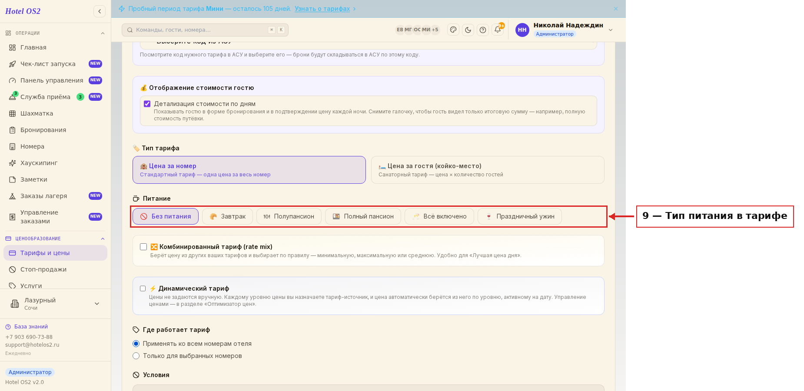This screenshot has height=391, width=804.
Task: Open Чек-лист запуска in the sidebar
Action: click(x=55, y=64)
